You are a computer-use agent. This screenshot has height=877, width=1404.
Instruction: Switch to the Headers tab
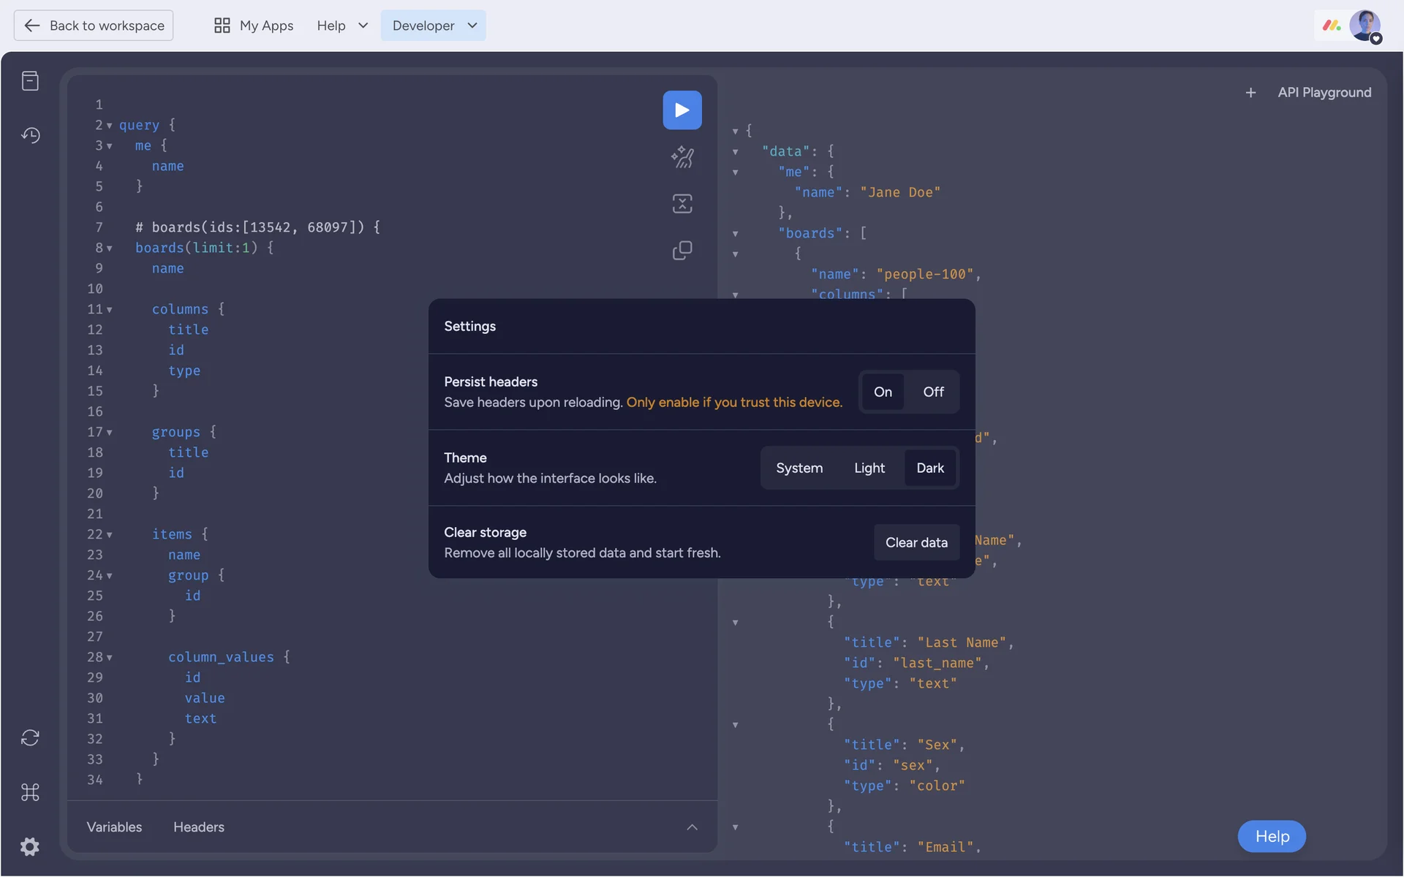198,827
